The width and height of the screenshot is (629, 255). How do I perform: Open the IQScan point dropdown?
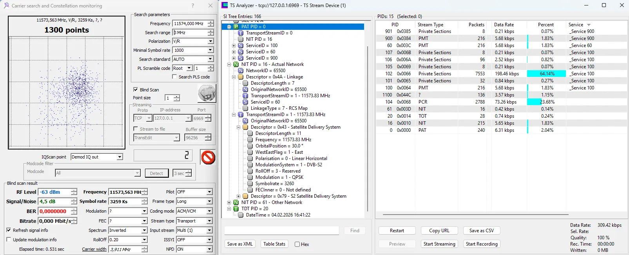coord(120,157)
